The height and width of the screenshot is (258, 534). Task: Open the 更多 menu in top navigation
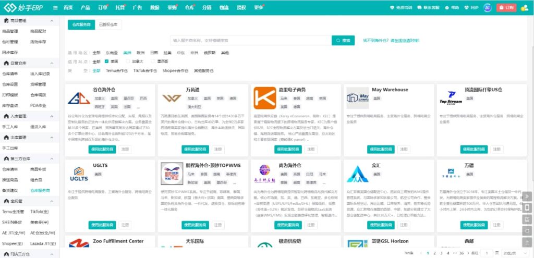(259, 7)
